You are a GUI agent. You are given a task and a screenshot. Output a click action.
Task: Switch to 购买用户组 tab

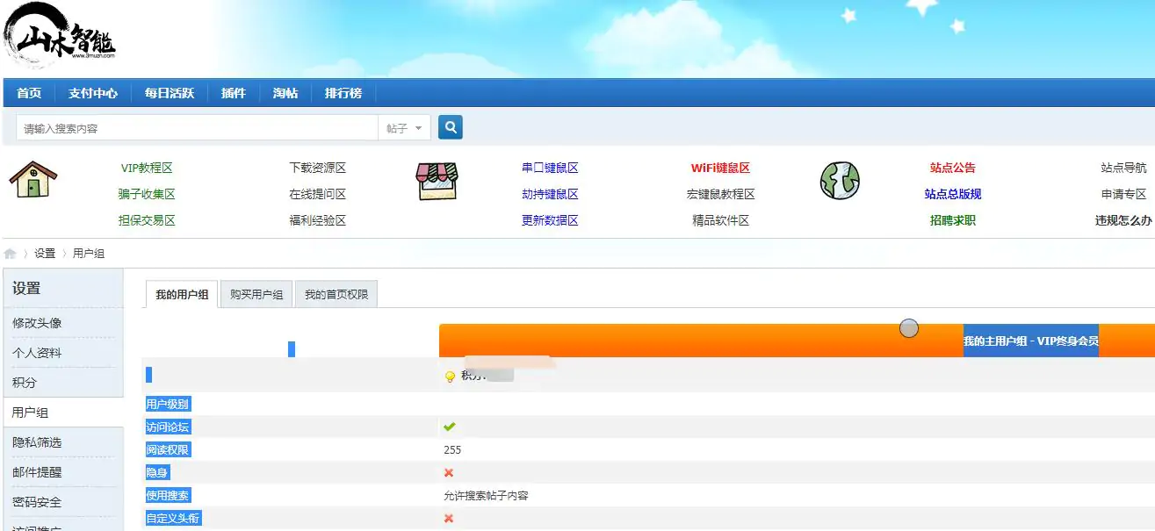click(x=256, y=295)
